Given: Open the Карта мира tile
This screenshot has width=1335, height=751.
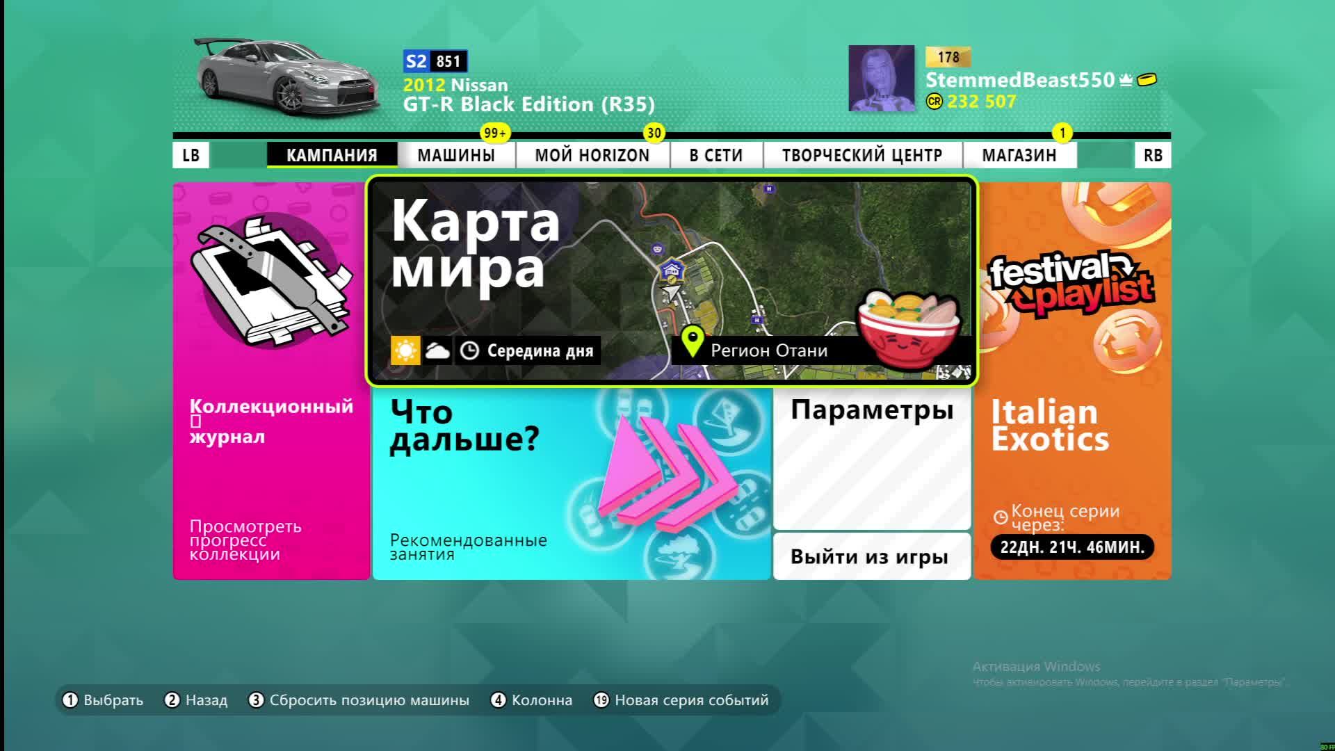Looking at the screenshot, I should 672,281.
